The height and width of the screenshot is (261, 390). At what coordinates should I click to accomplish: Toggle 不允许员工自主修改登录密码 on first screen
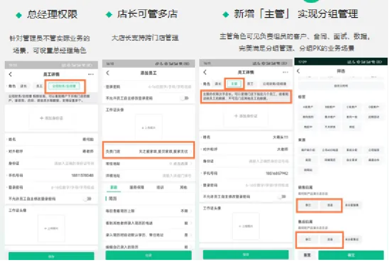coord(87,199)
